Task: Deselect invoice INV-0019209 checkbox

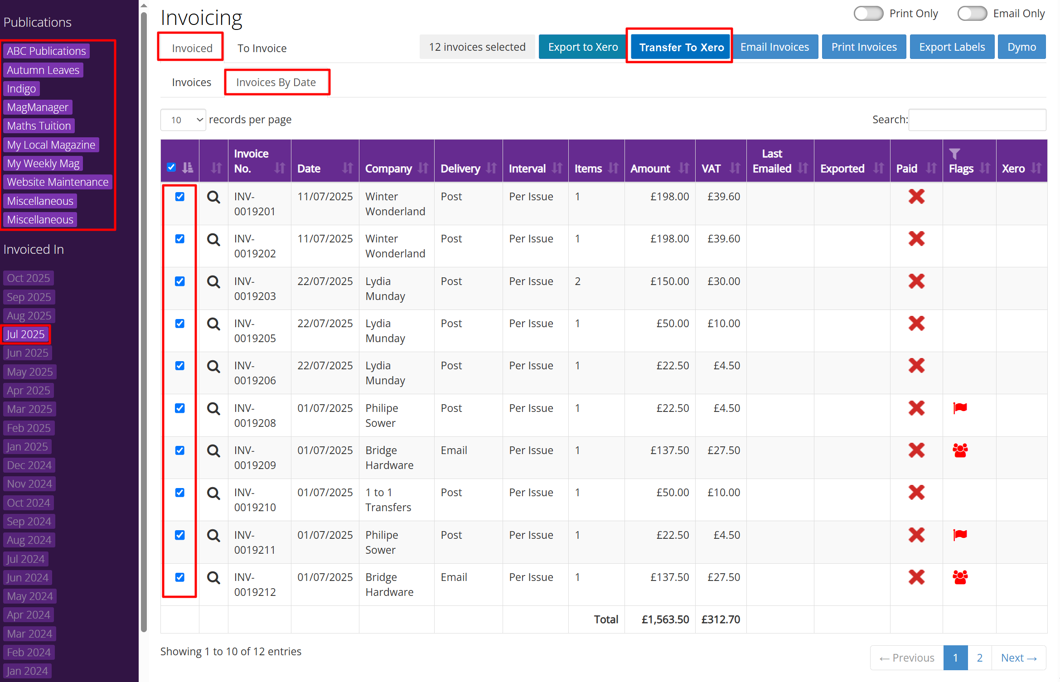Action: tap(180, 450)
